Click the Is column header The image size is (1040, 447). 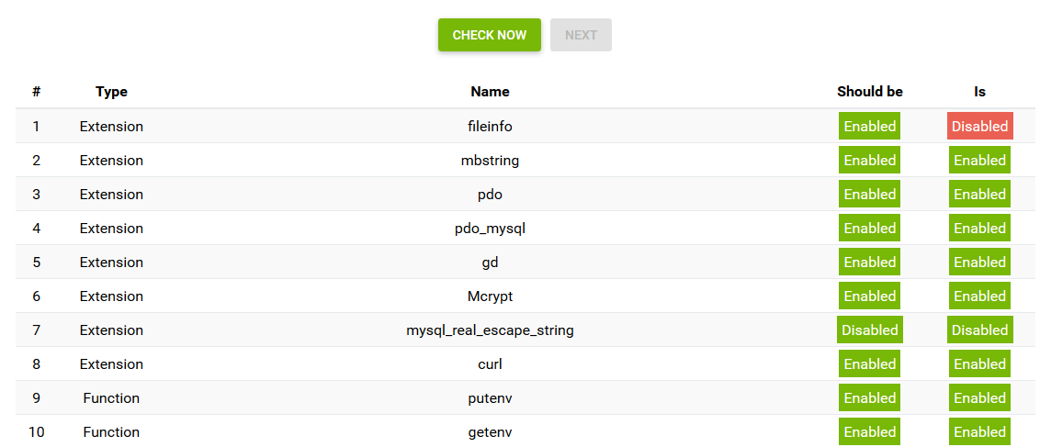pos(979,92)
